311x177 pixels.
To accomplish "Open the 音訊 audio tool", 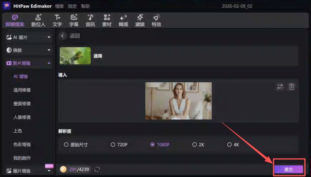I will [90, 21].
